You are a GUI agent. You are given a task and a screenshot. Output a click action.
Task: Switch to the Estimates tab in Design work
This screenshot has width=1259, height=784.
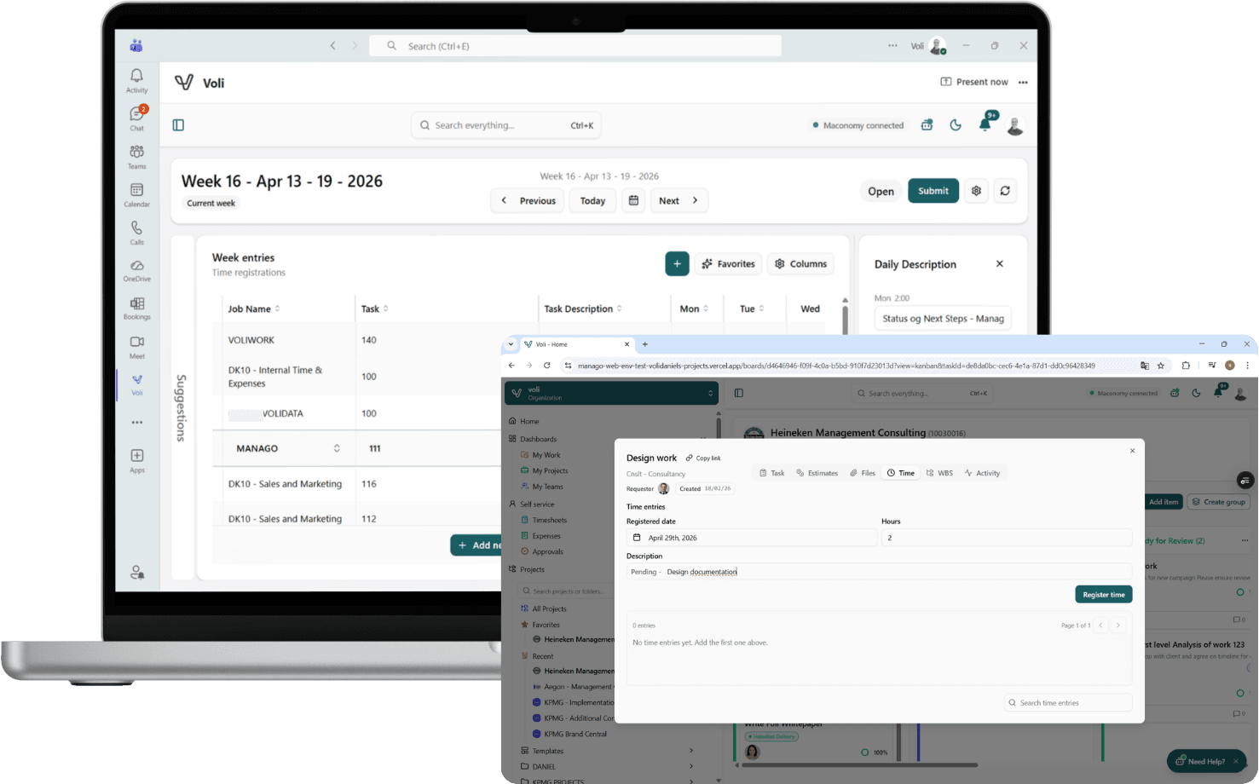pos(817,473)
